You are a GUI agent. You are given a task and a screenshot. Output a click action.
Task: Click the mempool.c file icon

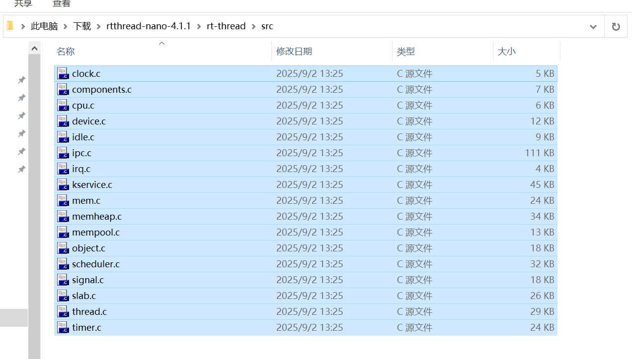pos(63,232)
